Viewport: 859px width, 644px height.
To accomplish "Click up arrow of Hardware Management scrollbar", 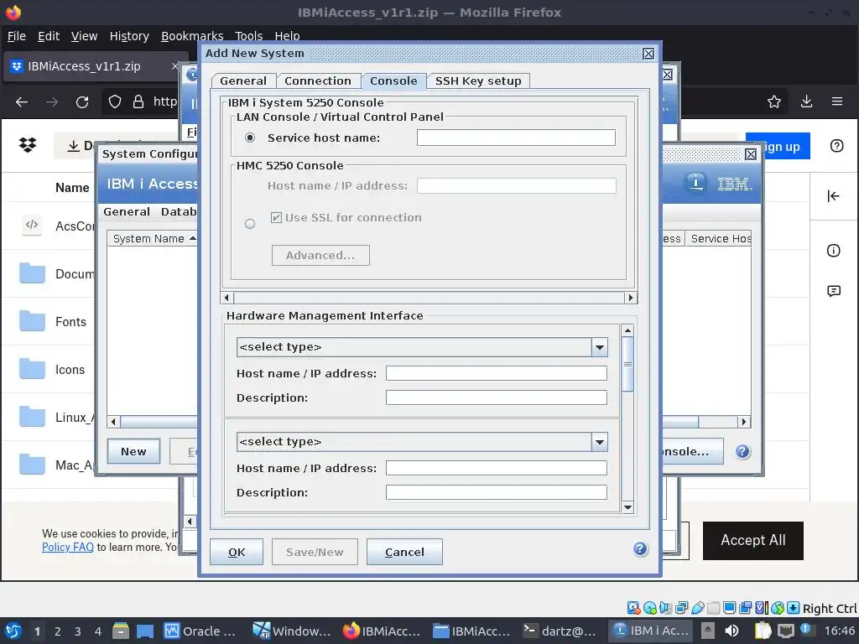I will (627, 330).
